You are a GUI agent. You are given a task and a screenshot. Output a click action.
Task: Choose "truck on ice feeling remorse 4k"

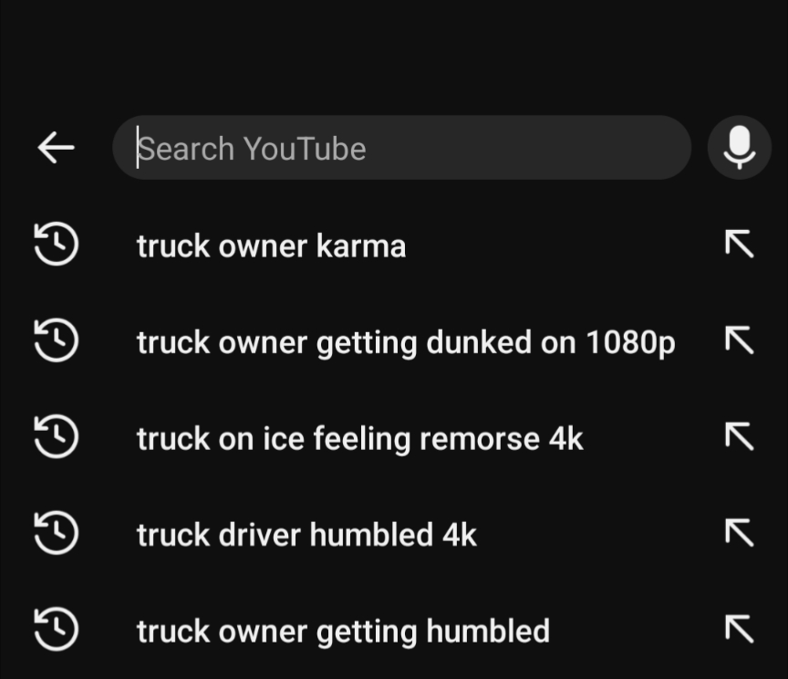359,439
